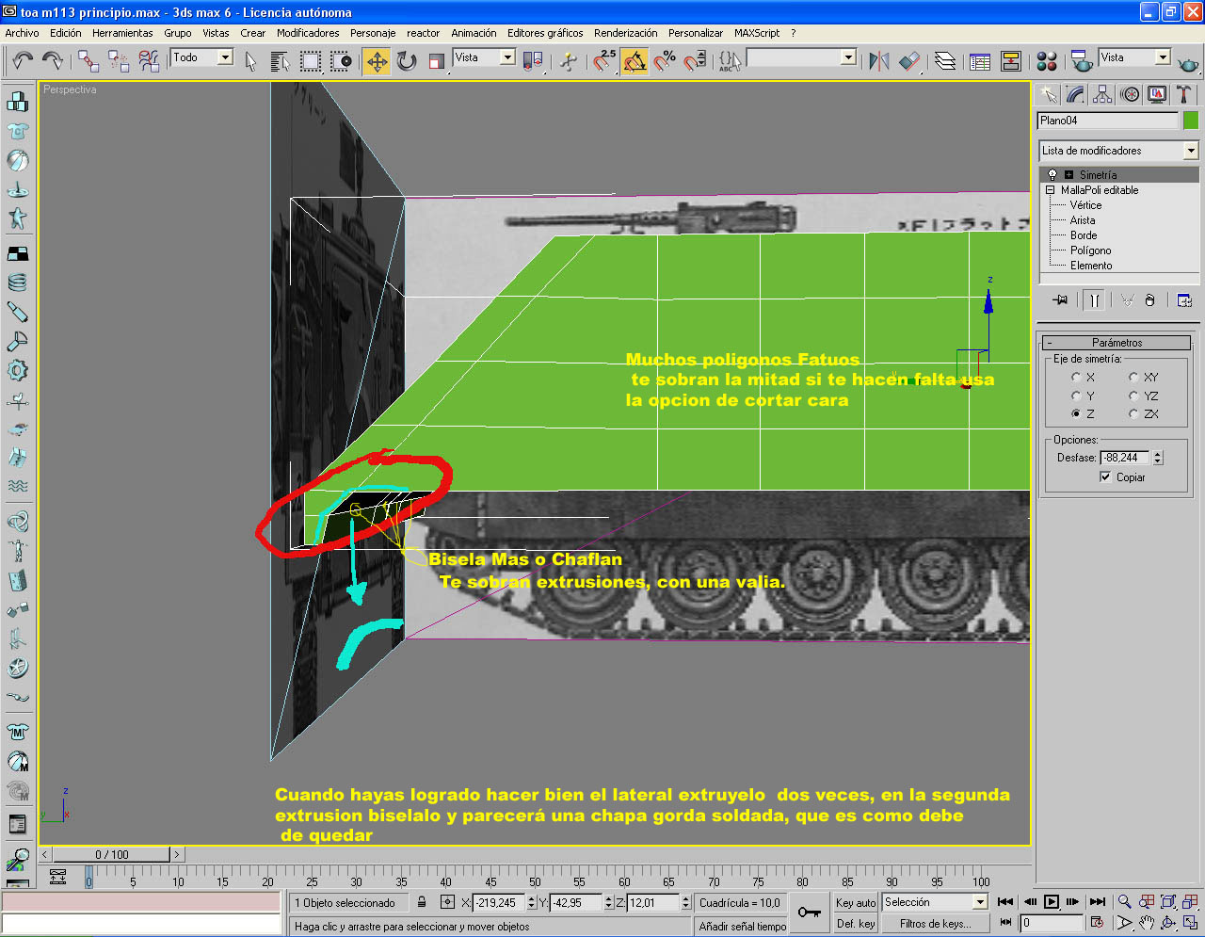The height and width of the screenshot is (937, 1205).
Task: Activate the Select and Link tool
Action: click(88, 61)
